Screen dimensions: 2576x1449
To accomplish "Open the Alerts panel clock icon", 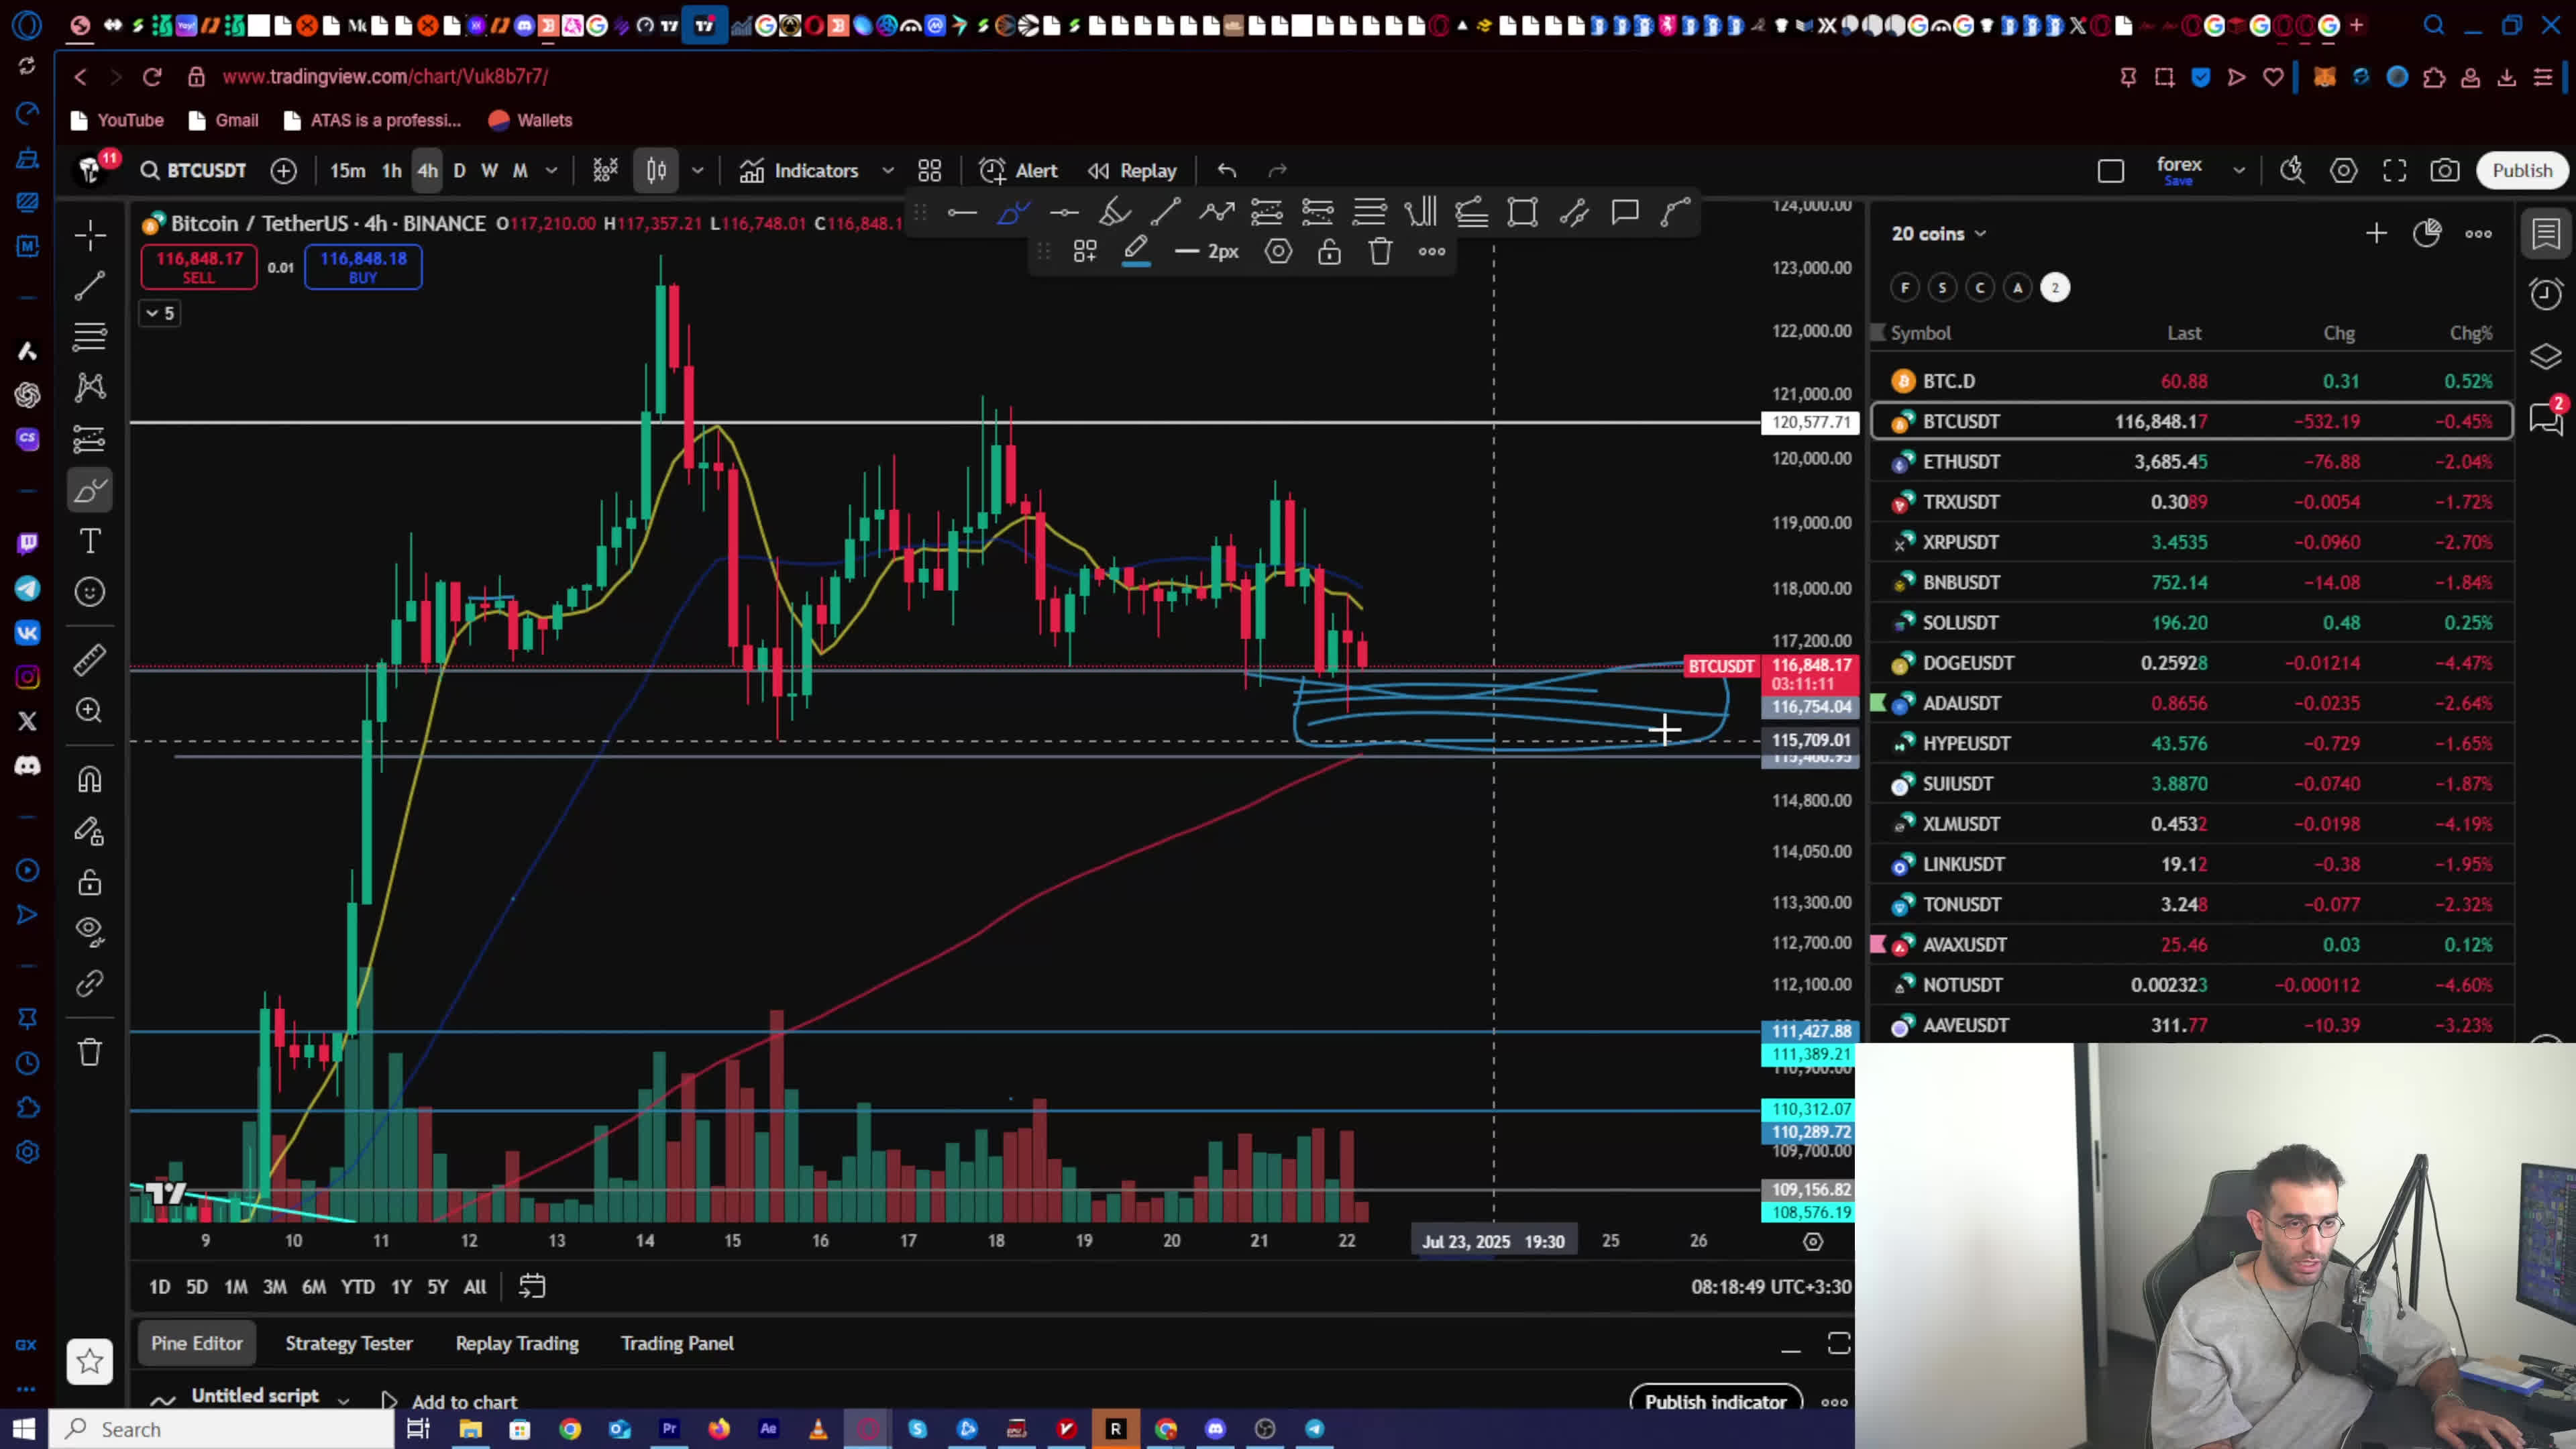I will 2546,294.
